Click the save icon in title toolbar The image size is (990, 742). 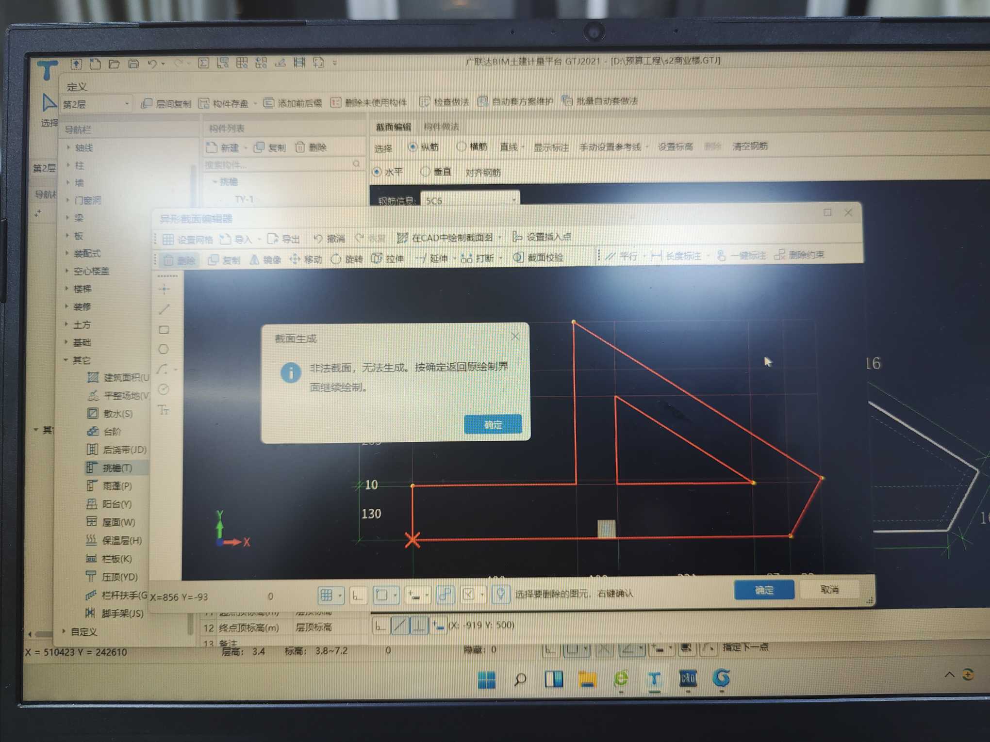point(133,64)
